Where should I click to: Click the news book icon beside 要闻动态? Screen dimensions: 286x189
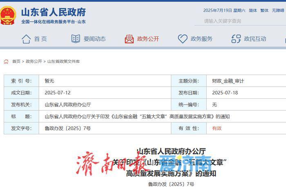[76, 39]
